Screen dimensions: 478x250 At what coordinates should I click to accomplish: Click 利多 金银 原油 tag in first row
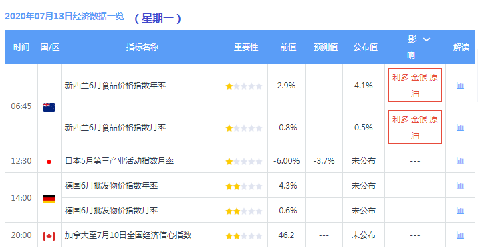pos(415,85)
